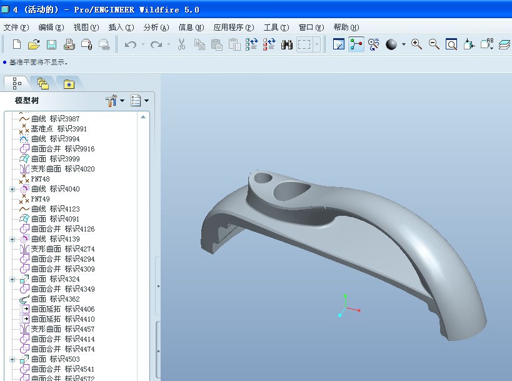Expand the 曲线 标识4139 tree node
The image size is (512, 381).
(12, 239)
